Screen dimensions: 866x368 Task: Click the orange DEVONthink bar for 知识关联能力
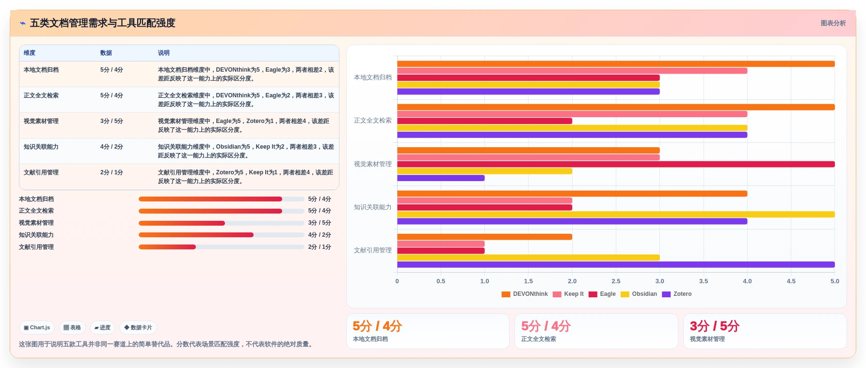[x=572, y=194]
